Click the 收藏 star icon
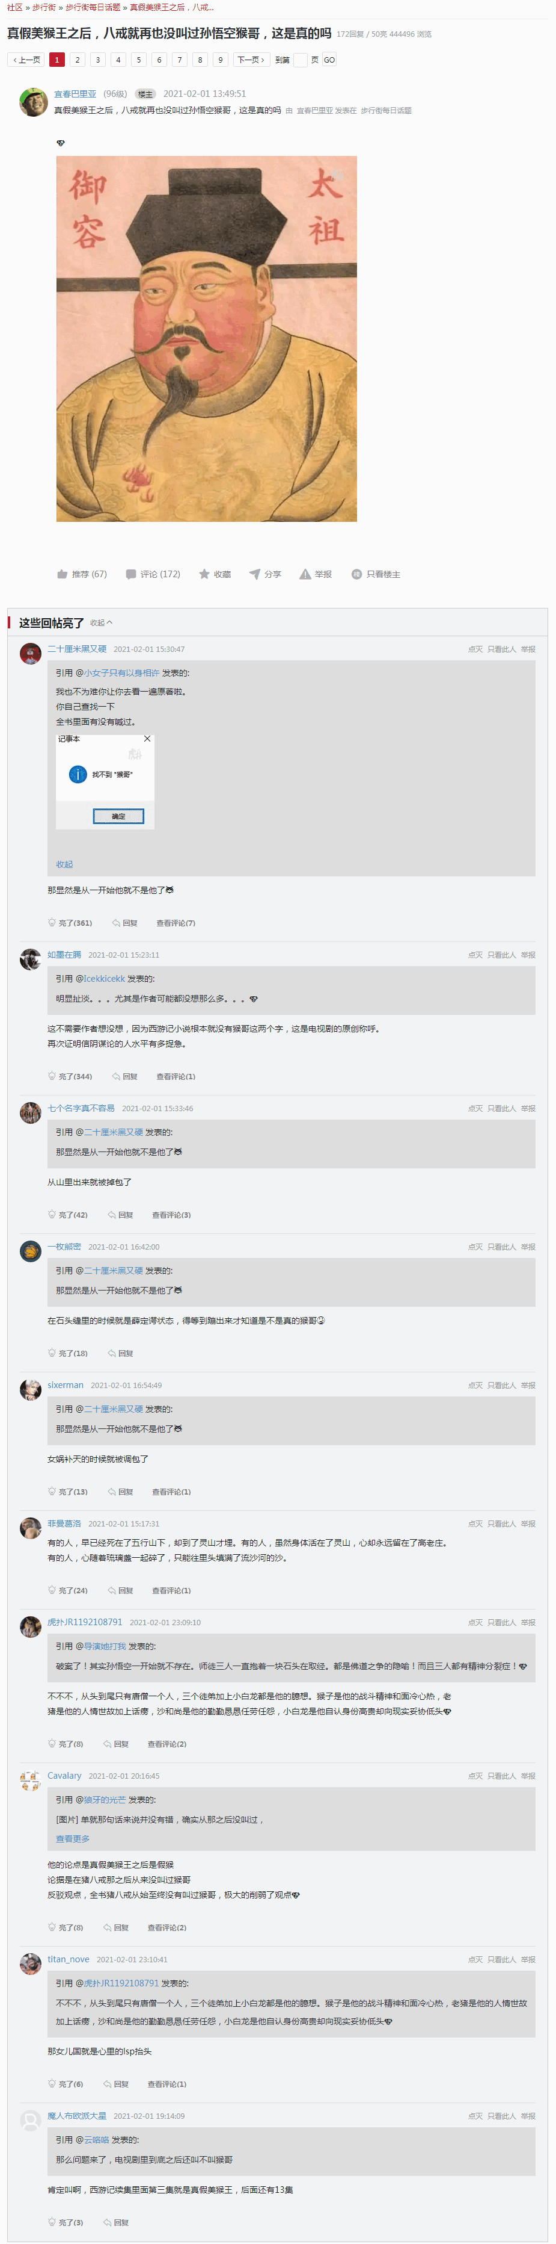 204,574
